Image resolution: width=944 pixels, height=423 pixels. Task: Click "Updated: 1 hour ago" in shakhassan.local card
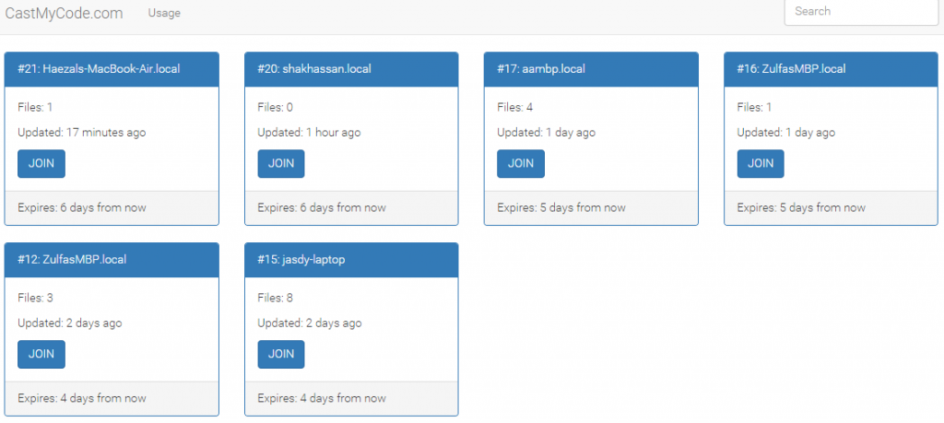pos(309,133)
